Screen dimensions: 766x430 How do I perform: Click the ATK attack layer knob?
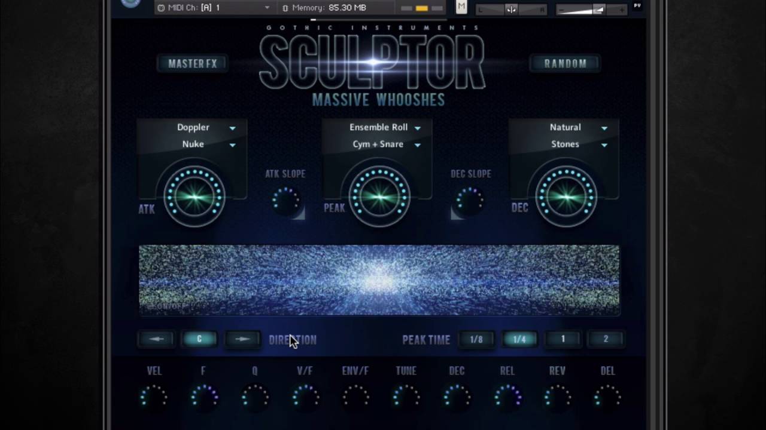pos(194,196)
